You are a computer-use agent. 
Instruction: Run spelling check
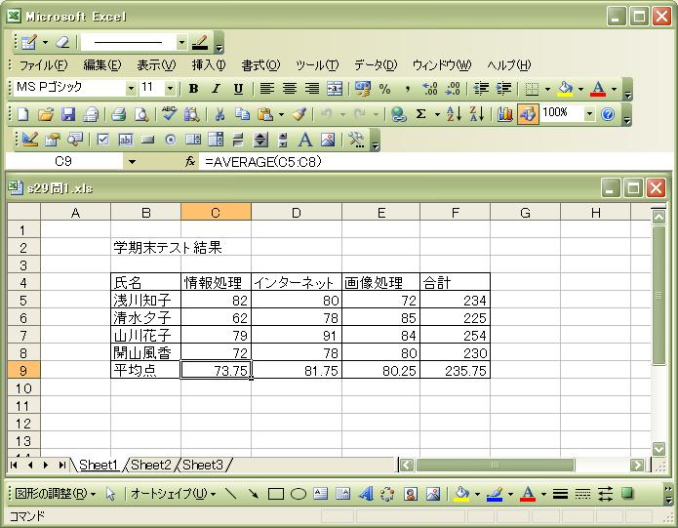click(x=169, y=114)
